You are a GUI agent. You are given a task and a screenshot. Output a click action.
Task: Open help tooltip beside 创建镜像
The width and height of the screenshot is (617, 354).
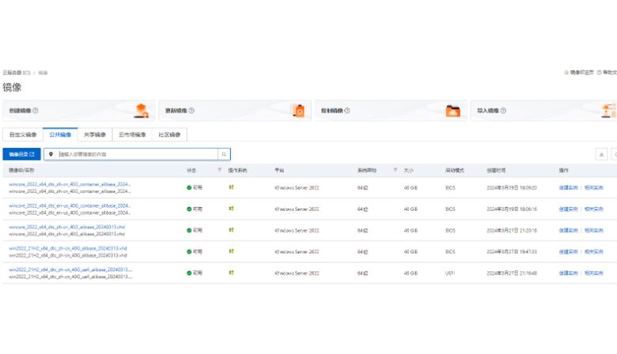(36, 111)
